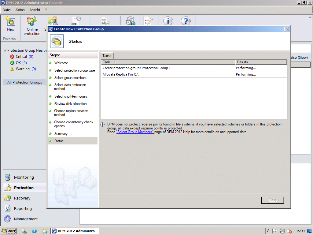Click the New protection group icon
313x235 pixels.
(x=11, y=22)
